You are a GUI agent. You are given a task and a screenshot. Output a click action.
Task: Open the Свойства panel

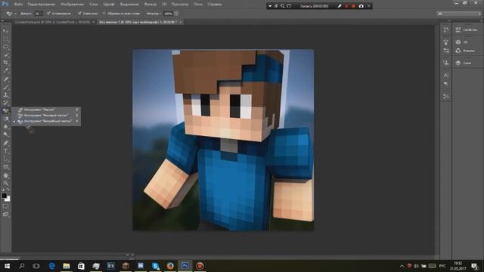pyautogui.click(x=467, y=29)
